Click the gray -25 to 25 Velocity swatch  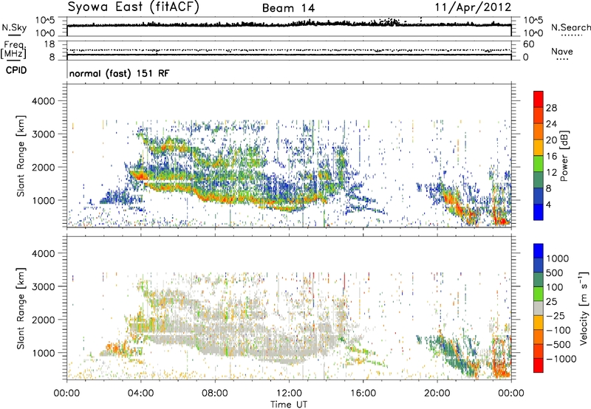tap(539, 309)
